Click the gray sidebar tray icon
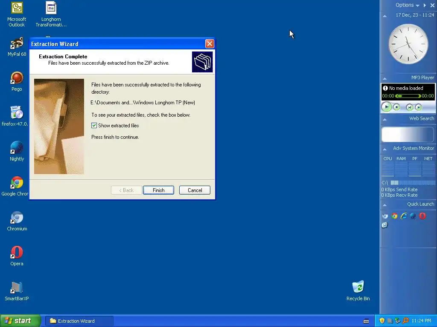The width and height of the screenshot is (437, 327). pyautogui.click(x=390, y=321)
